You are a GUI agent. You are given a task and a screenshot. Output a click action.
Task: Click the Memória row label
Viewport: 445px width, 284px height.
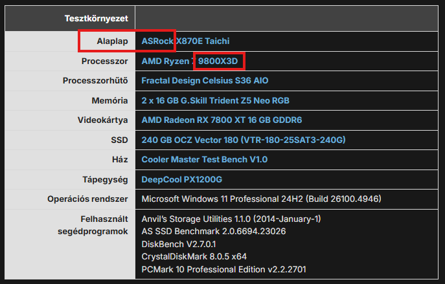tap(110, 101)
